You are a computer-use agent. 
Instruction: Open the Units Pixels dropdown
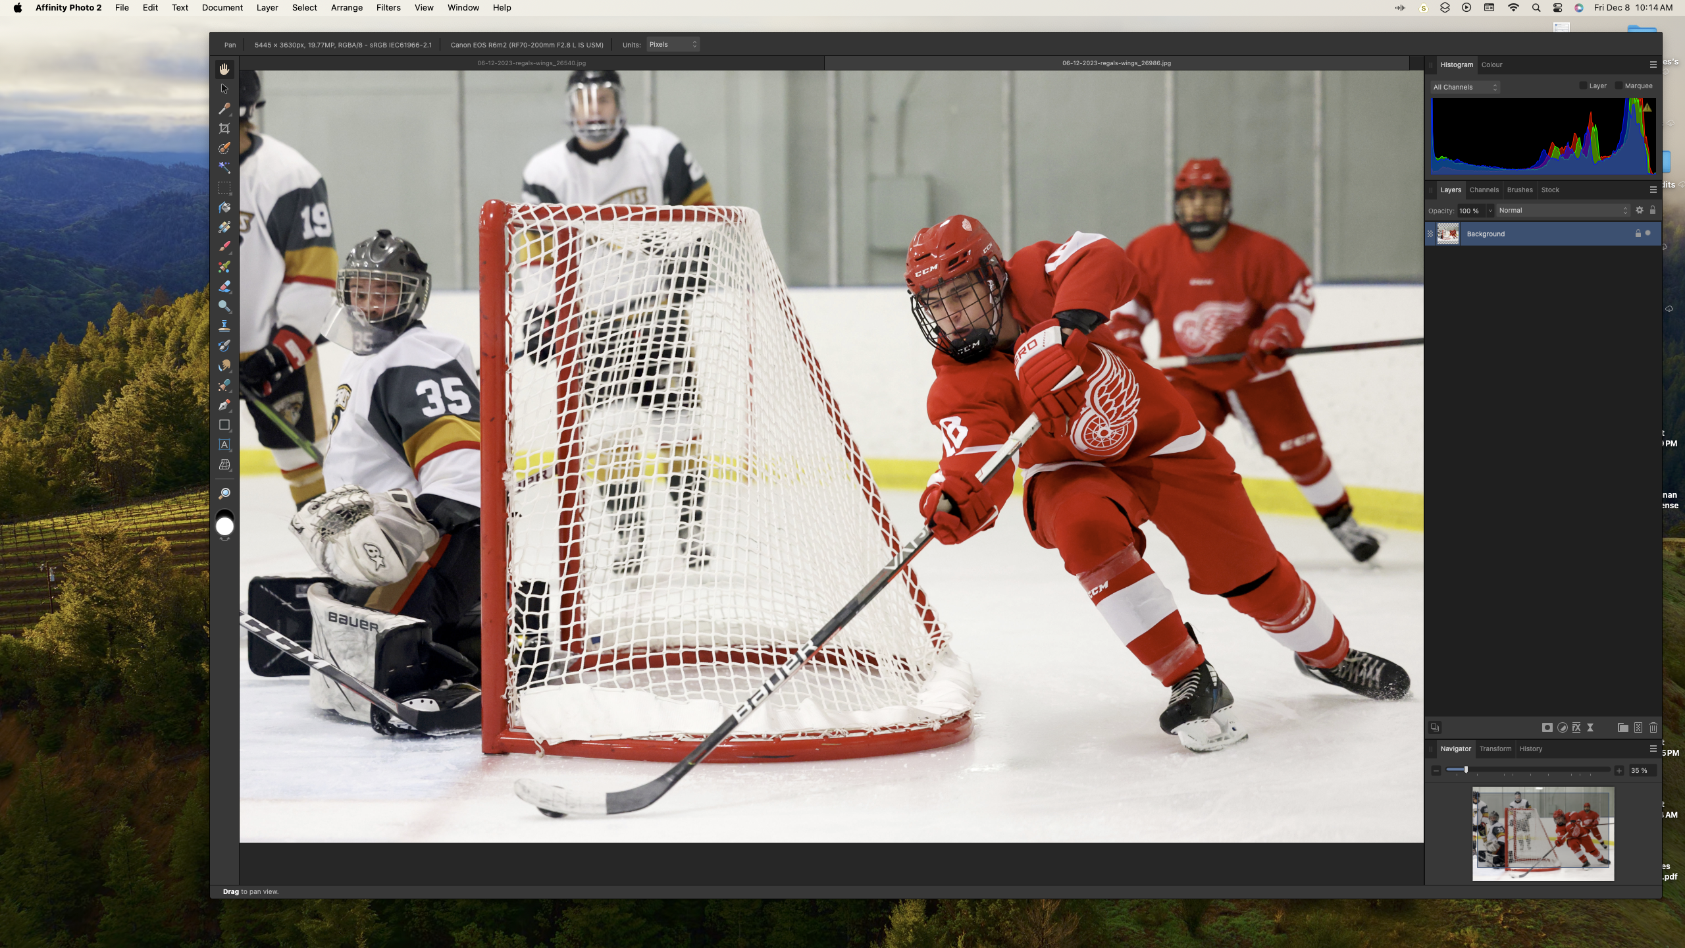[673, 44]
